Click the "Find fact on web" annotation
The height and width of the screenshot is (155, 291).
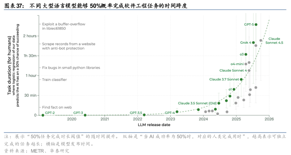(57, 107)
